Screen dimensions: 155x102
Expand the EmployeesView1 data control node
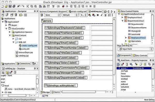[x=122, y=17]
